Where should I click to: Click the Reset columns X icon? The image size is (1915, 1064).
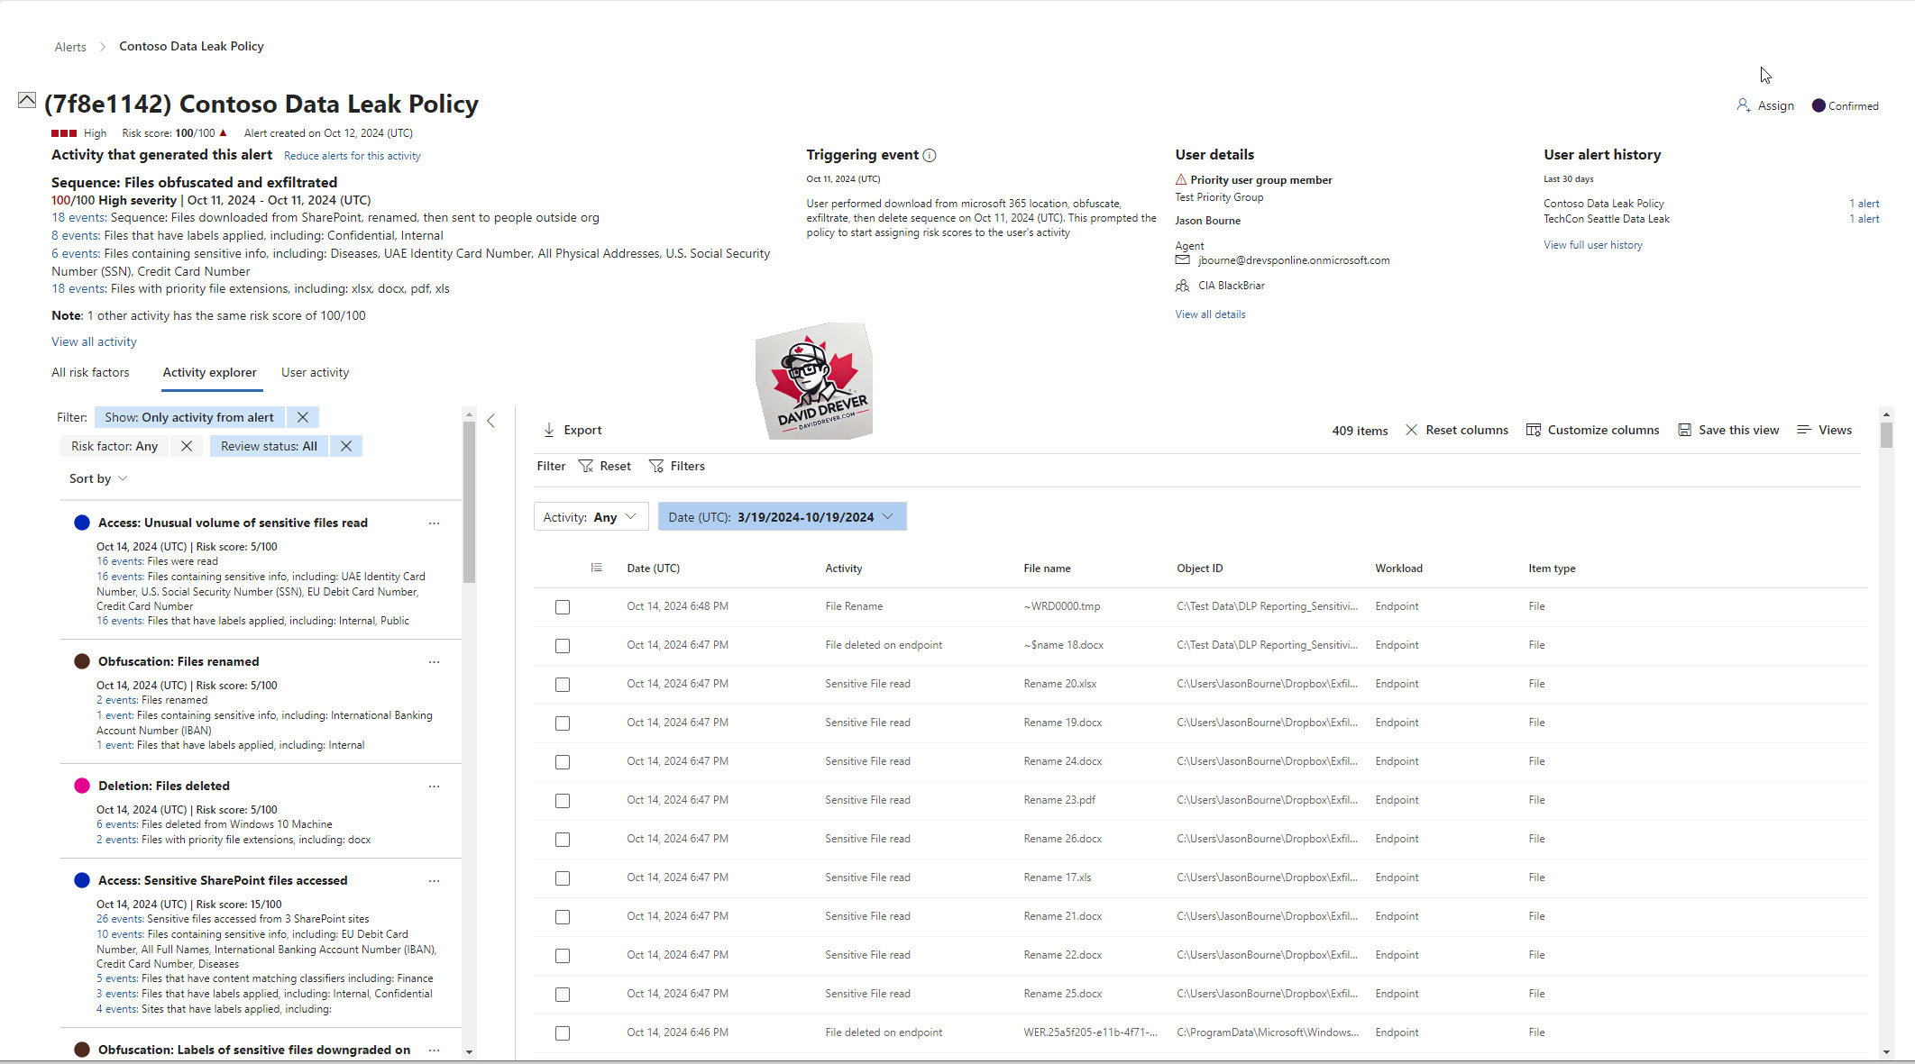pyautogui.click(x=1411, y=430)
